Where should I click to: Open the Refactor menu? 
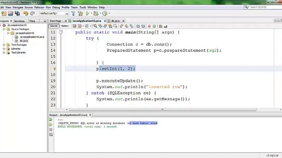pyautogui.click(x=39, y=7)
